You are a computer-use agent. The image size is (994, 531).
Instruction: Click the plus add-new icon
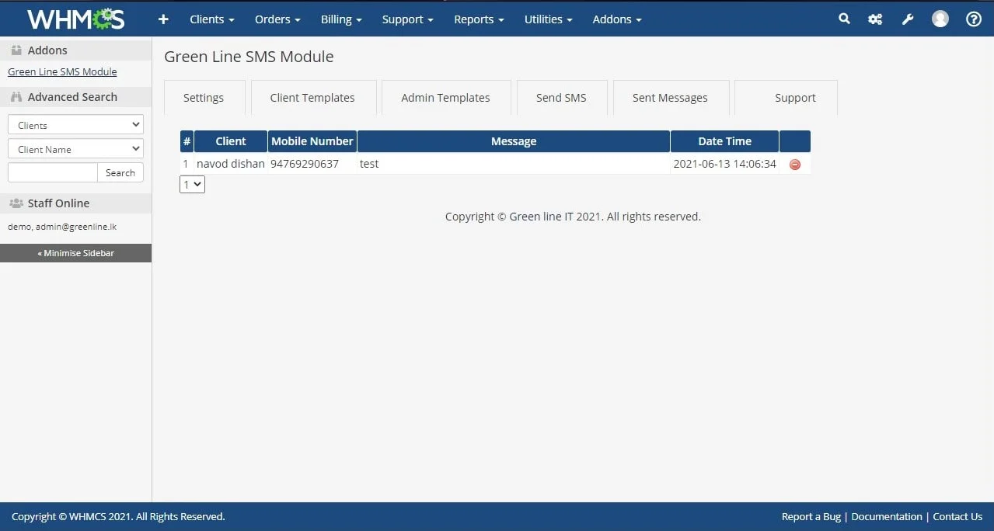pos(163,19)
